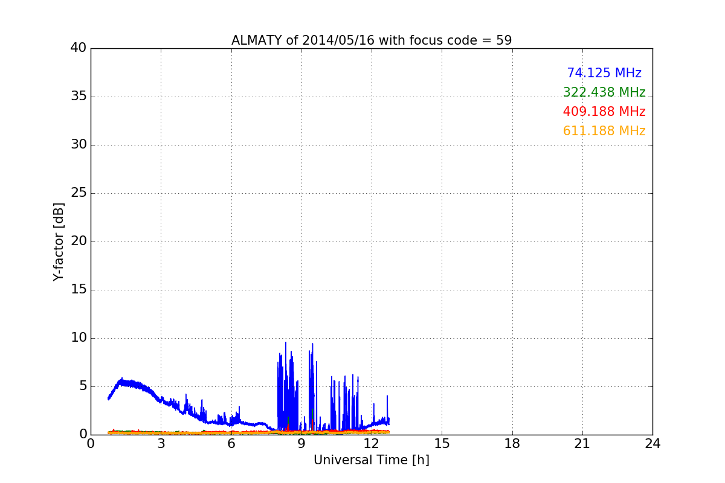This screenshot has width=725, height=483.
Task: Click the x-axis tick label "12"
Action: coord(372,444)
